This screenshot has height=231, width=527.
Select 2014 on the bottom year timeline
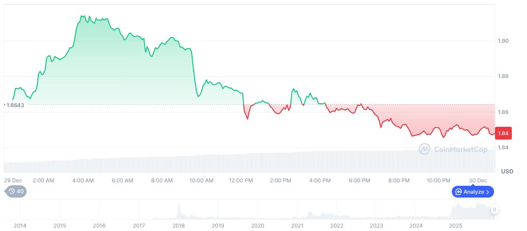(20, 226)
